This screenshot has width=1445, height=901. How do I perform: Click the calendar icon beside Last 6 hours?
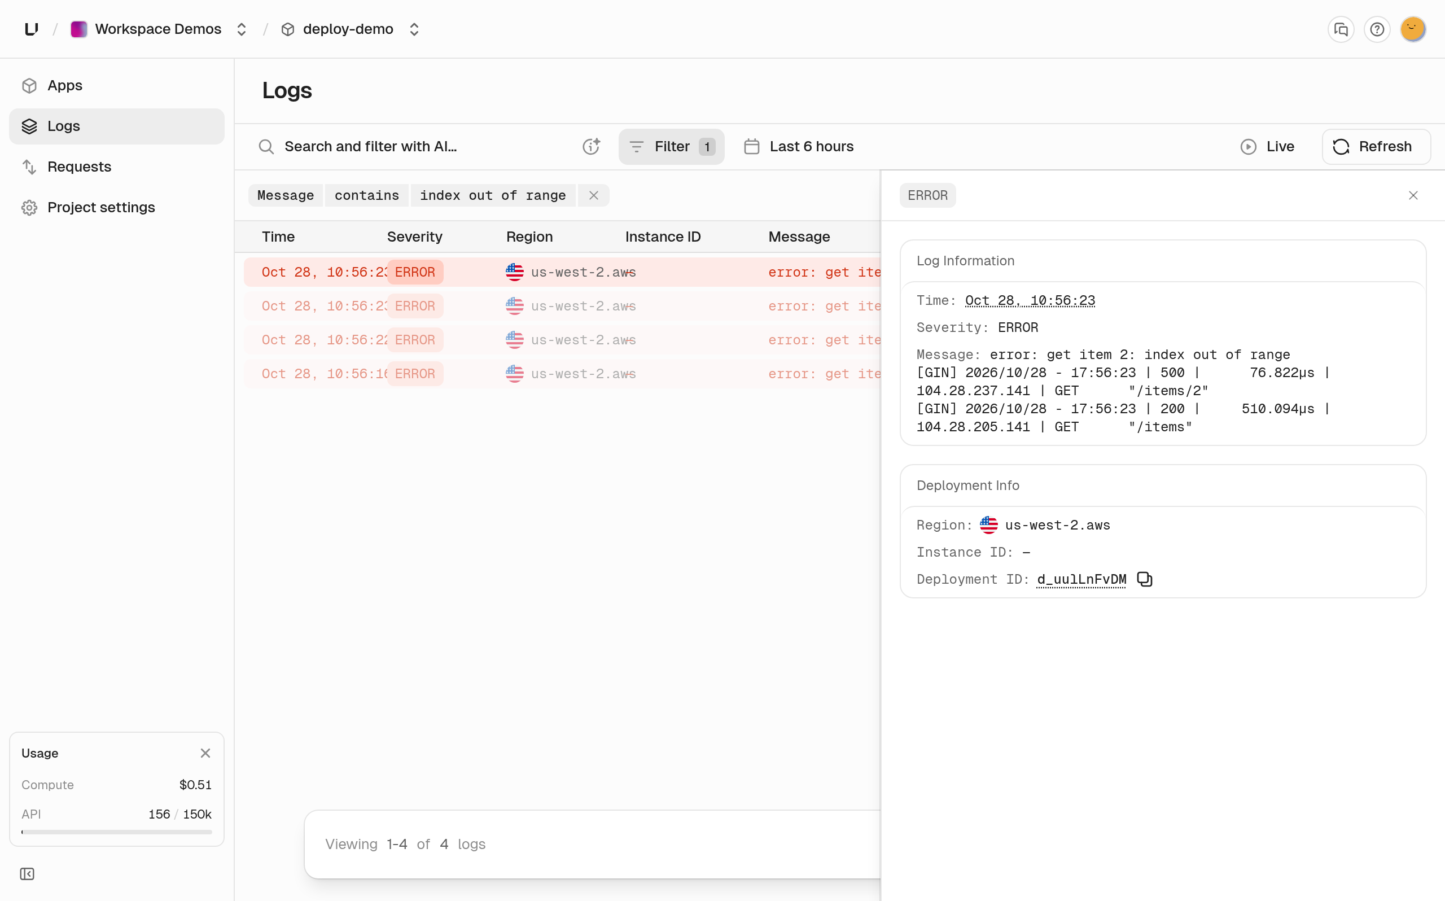[x=752, y=147]
